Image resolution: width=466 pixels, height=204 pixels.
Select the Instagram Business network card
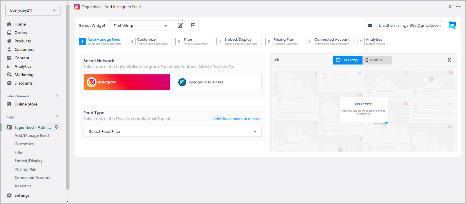point(218,82)
